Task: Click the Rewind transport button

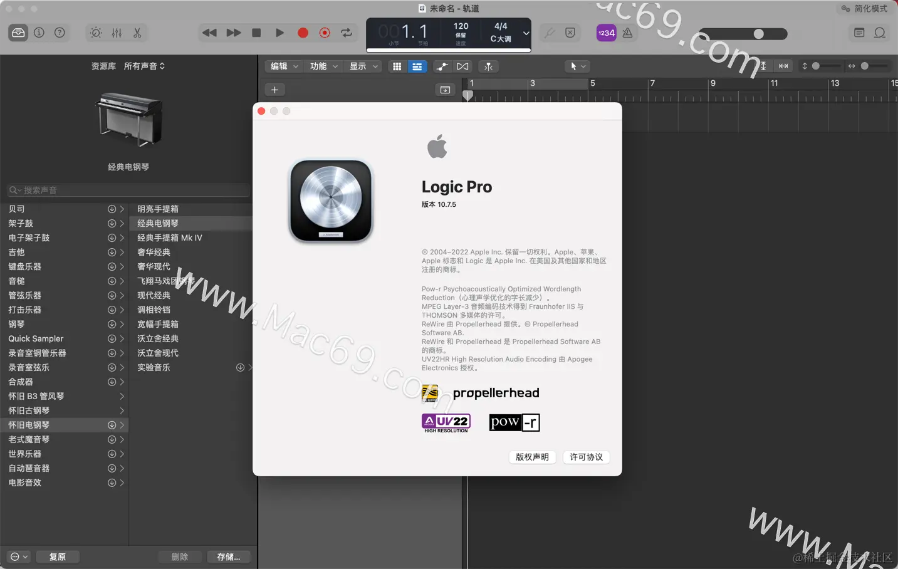Action: click(x=209, y=33)
